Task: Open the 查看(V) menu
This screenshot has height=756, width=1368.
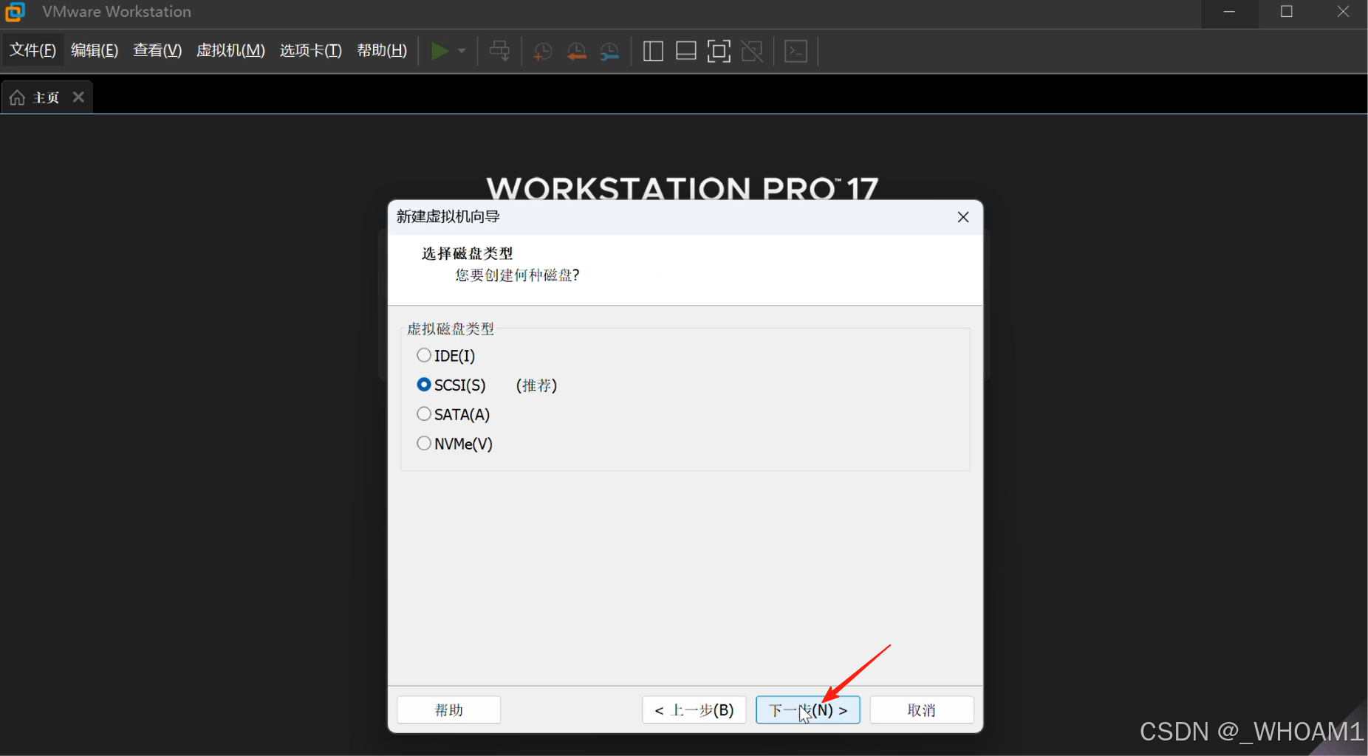Action: (x=157, y=50)
